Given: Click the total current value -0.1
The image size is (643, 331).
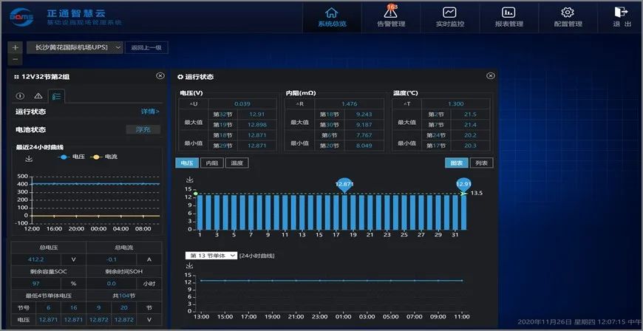Looking at the screenshot, I should (x=111, y=259).
